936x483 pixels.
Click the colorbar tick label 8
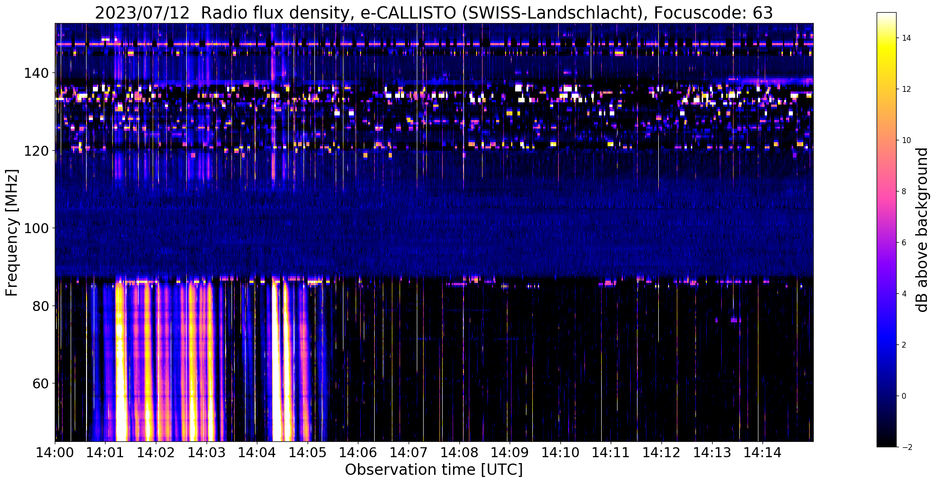(904, 191)
